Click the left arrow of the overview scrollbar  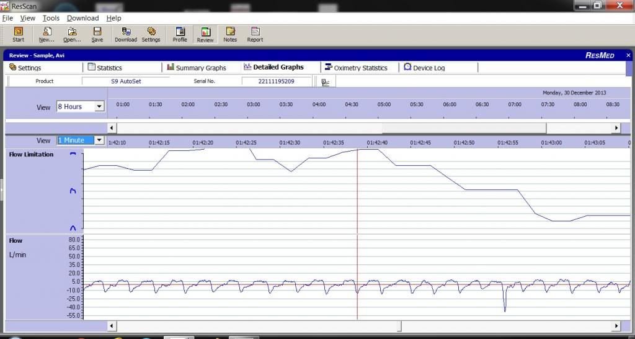point(112,128)
